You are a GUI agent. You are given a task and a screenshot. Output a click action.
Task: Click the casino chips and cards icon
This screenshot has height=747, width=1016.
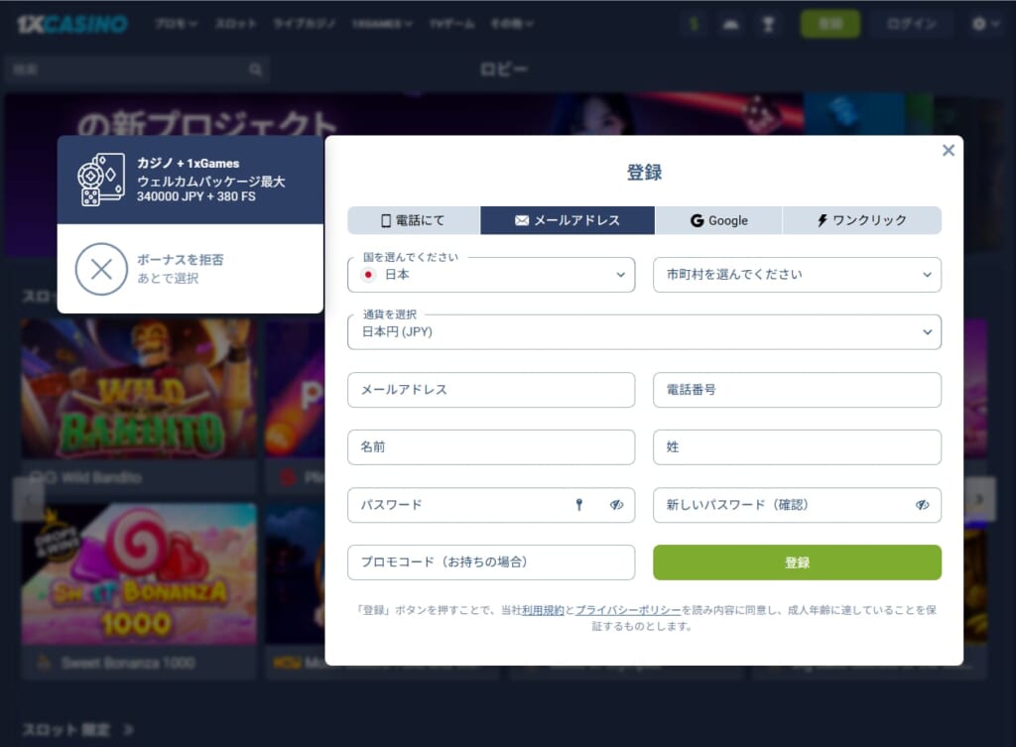pyautogui.click(x=100, y=180)
